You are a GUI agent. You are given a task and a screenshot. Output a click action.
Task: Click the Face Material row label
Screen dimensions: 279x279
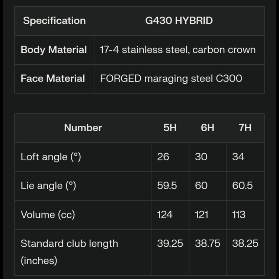pos(53,78)
